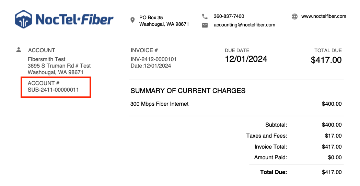Click the account person icon
Image resolution: width=360 pixels, height=186 pixels.
(x=19, y=50)
